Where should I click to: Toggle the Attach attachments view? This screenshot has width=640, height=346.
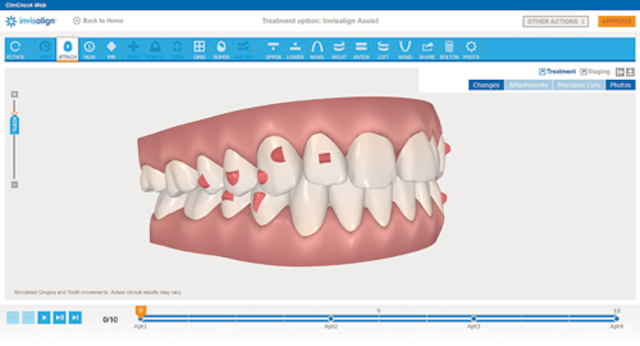tap(68, 50)
